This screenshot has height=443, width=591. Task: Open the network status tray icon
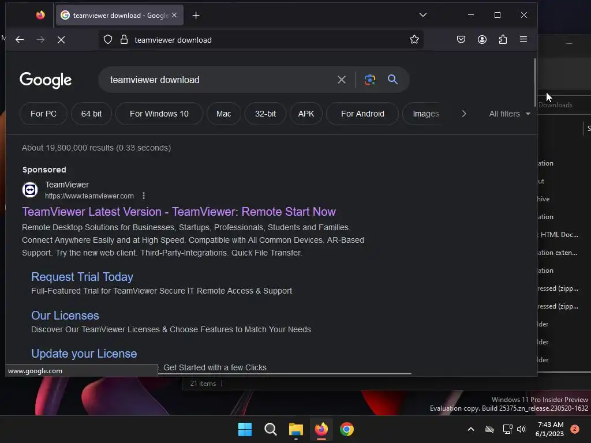point(507,429)
